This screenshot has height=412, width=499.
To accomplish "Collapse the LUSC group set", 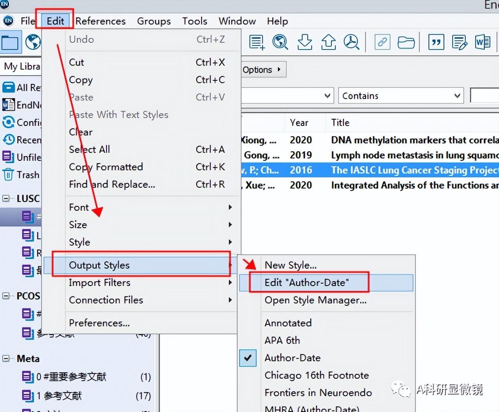I will point(6,198).
